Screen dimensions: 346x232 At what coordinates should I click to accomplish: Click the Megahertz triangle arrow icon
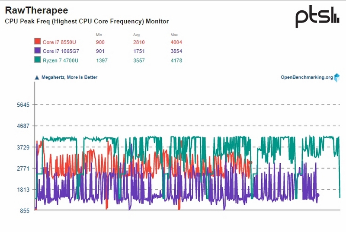(37, 78)
